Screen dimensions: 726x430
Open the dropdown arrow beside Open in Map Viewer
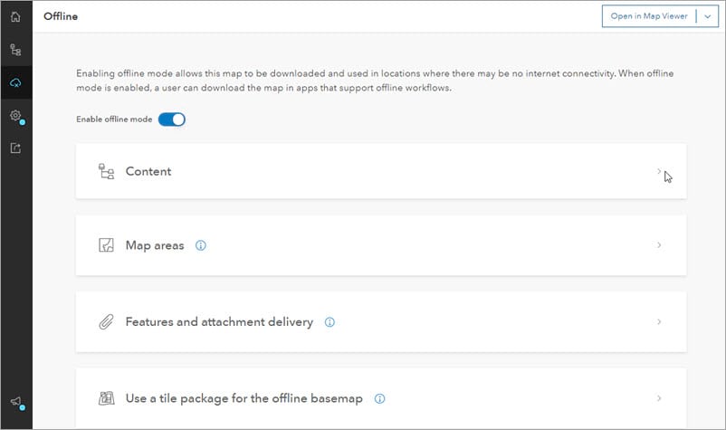(x=708, y=16)
